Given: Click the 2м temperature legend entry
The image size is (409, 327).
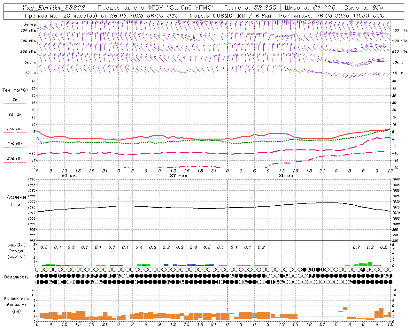Looking at the screenshot, I should 15,100.
